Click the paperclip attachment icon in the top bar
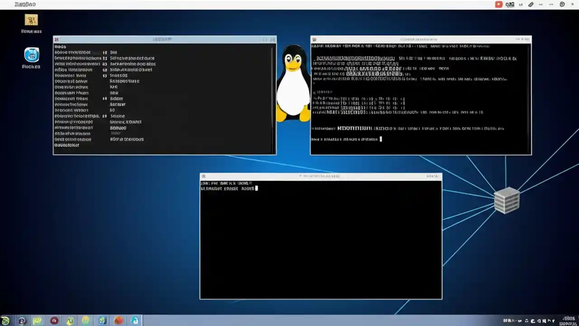Viewport: 579px width, 326px height. point(531,4)
